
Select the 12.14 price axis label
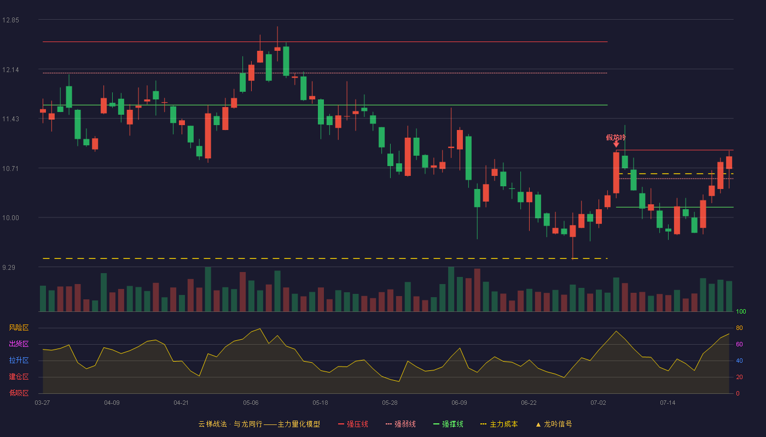(10, 70)
